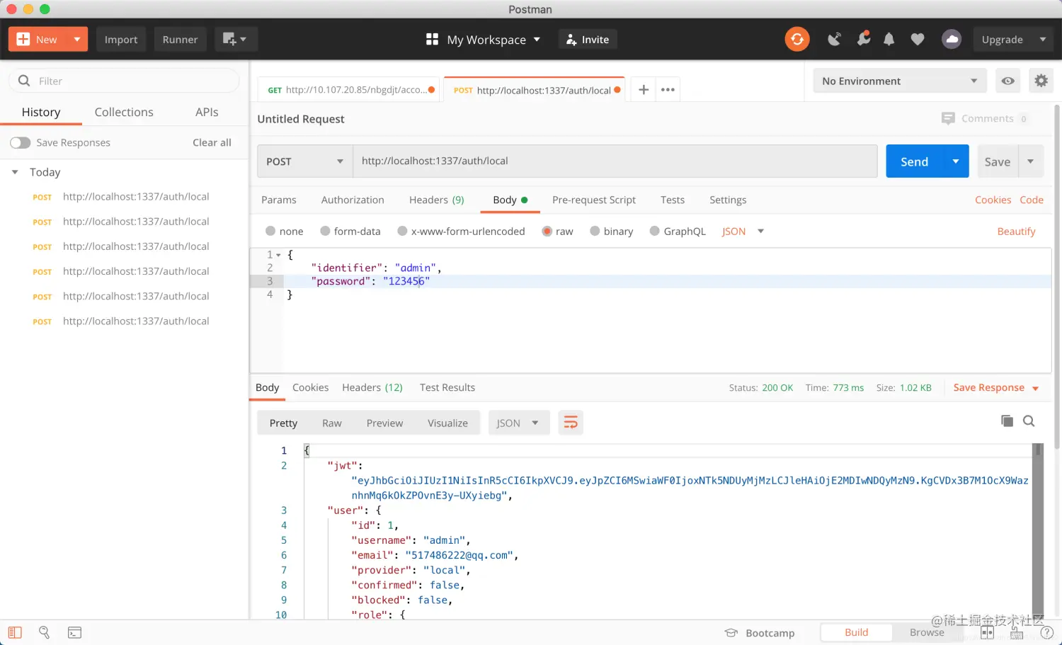Open the Params tab
This screenshot has width=1062, height=645.
click(x=279, y=200)
